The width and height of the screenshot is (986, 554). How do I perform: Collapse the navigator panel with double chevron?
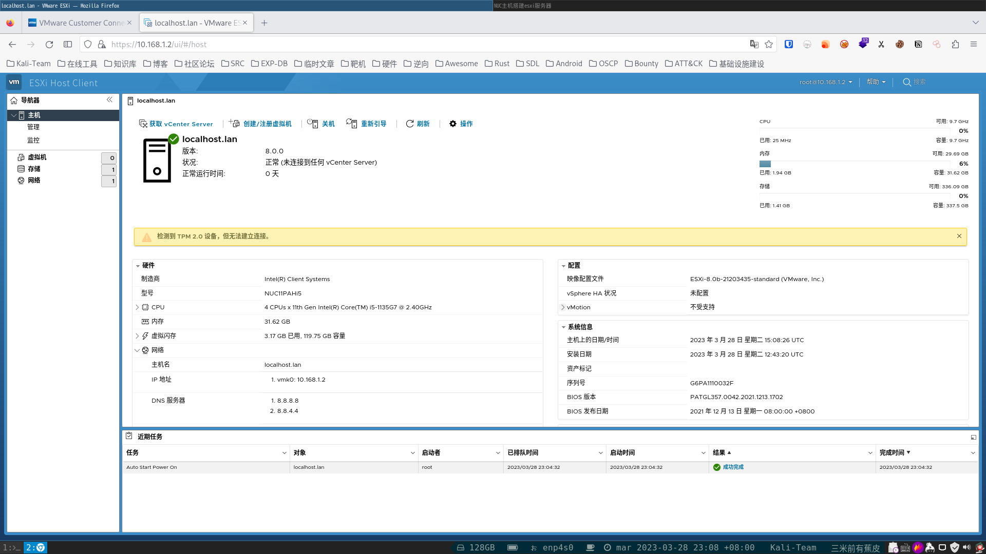tap(109, 100)
